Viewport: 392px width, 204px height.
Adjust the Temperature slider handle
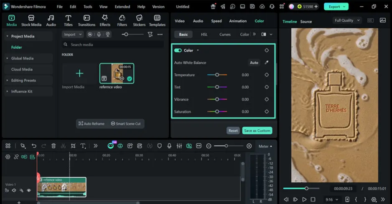217,75
